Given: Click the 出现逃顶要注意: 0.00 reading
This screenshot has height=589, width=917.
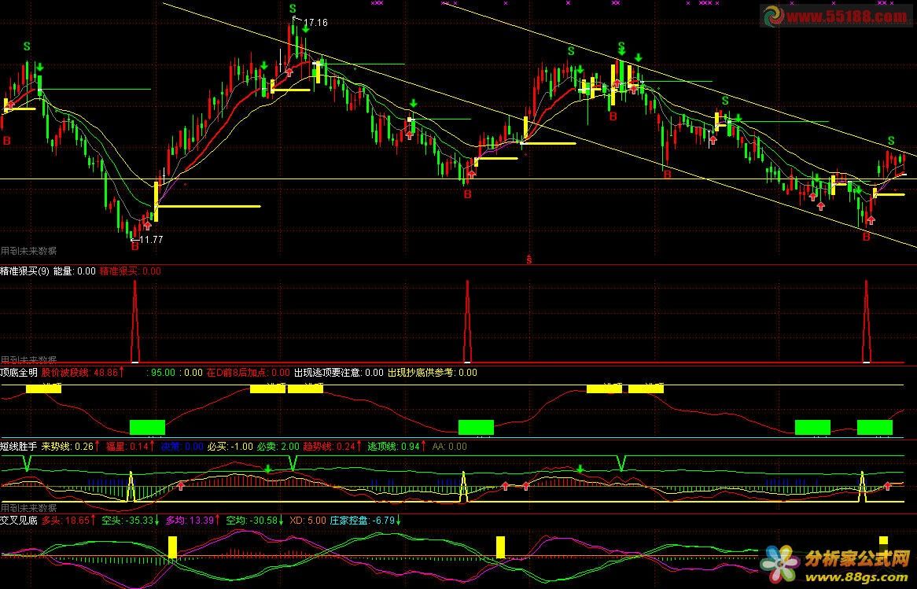Looking at the screenshot, I should pyautogui.click(x=339, y=373).
